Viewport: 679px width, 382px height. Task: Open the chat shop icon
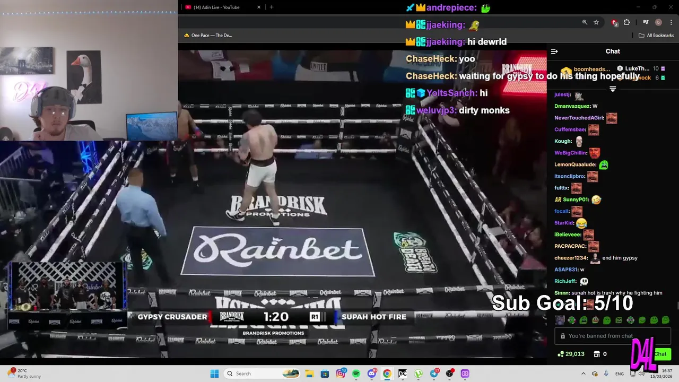(x=596, y=354)
